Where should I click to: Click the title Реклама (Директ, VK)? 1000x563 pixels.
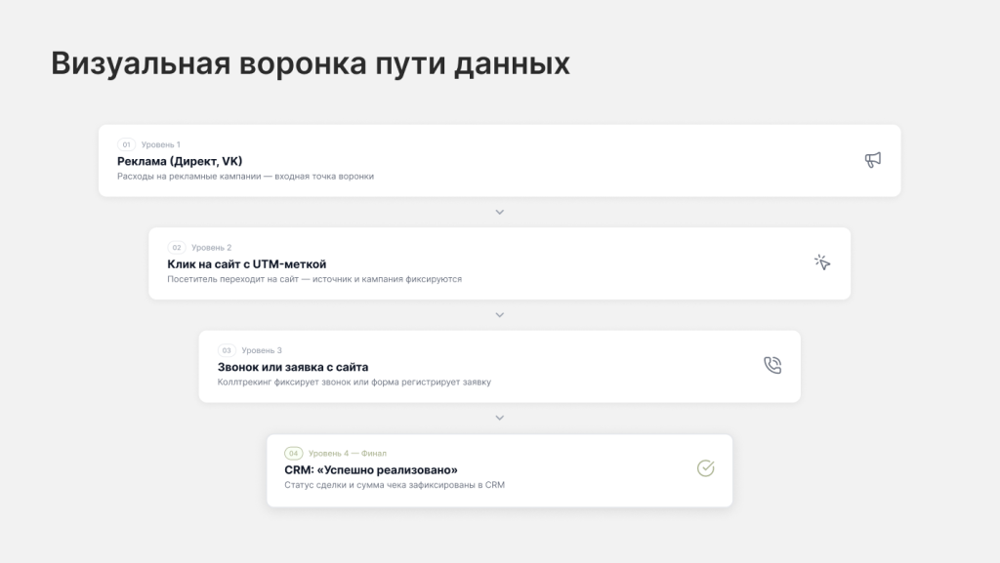[180, 161]
